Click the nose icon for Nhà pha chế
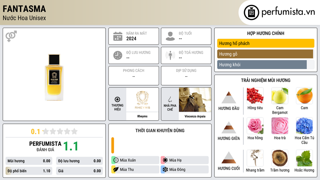This screenshot has width=320, height=180. [170, 100]
